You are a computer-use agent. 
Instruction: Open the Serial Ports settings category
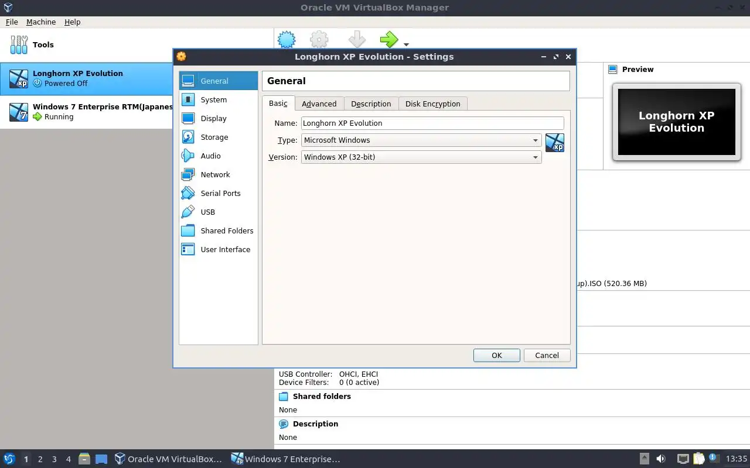click(219, 193)
